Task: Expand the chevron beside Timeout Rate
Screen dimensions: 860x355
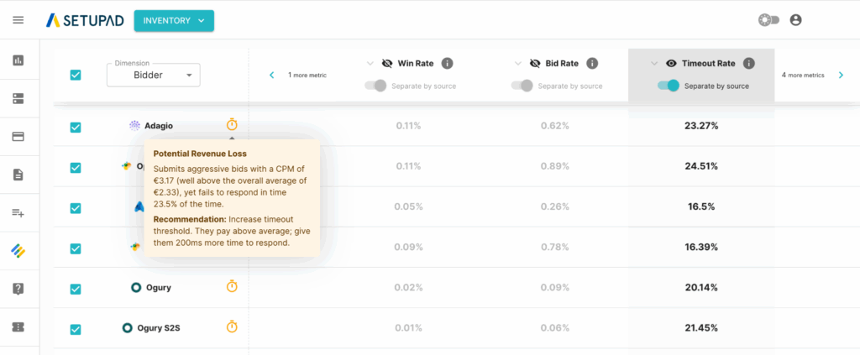Action: click(x=653, y=63)
